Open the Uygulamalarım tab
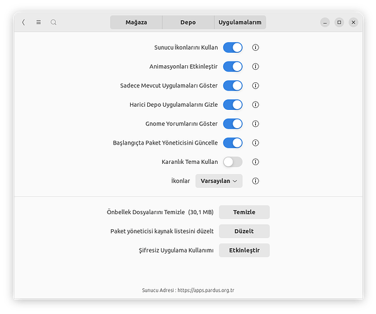 240,22
